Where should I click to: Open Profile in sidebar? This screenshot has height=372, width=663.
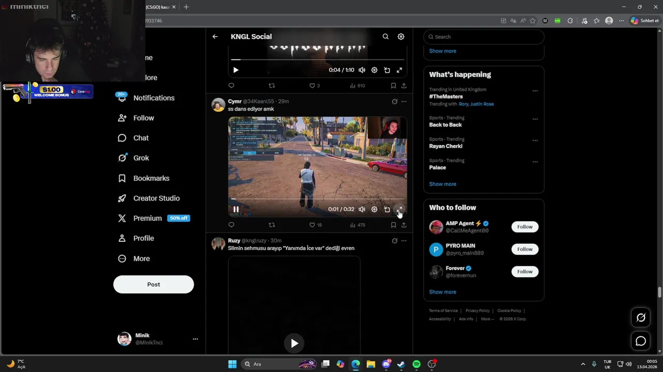(x=136, y=238)
